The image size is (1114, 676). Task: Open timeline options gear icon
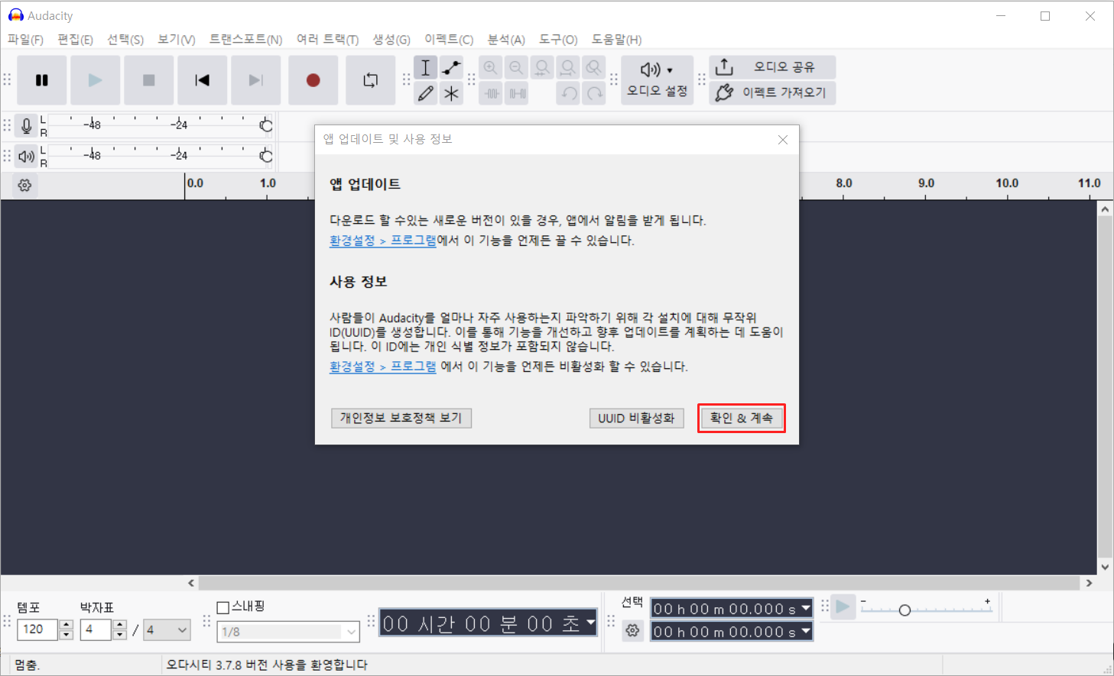[24, 185]
